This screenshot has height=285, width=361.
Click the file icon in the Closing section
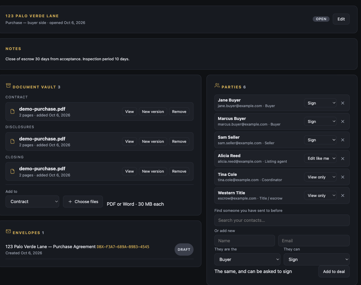12,171
